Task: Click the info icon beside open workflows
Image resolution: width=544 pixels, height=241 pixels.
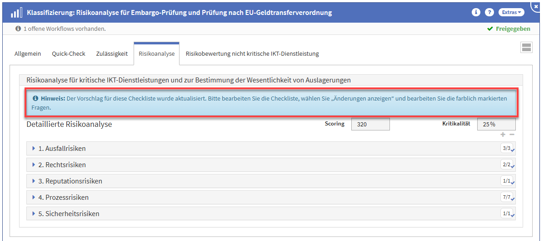Action: pyautogui.click(x=18, y=29)
